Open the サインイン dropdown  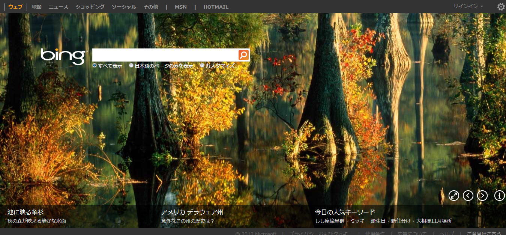point(468,6)
